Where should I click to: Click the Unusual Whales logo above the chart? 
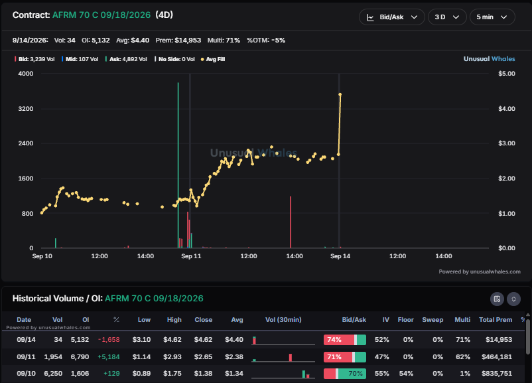(x=489, y=58)
